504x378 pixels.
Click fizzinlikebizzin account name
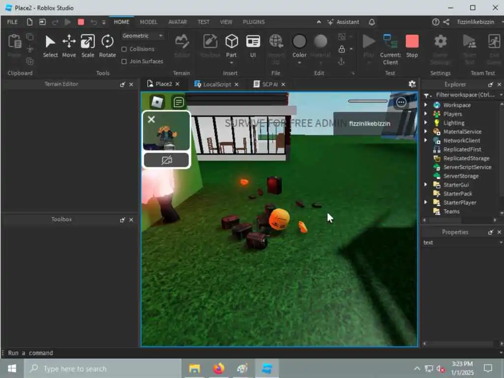coord(475,22)
